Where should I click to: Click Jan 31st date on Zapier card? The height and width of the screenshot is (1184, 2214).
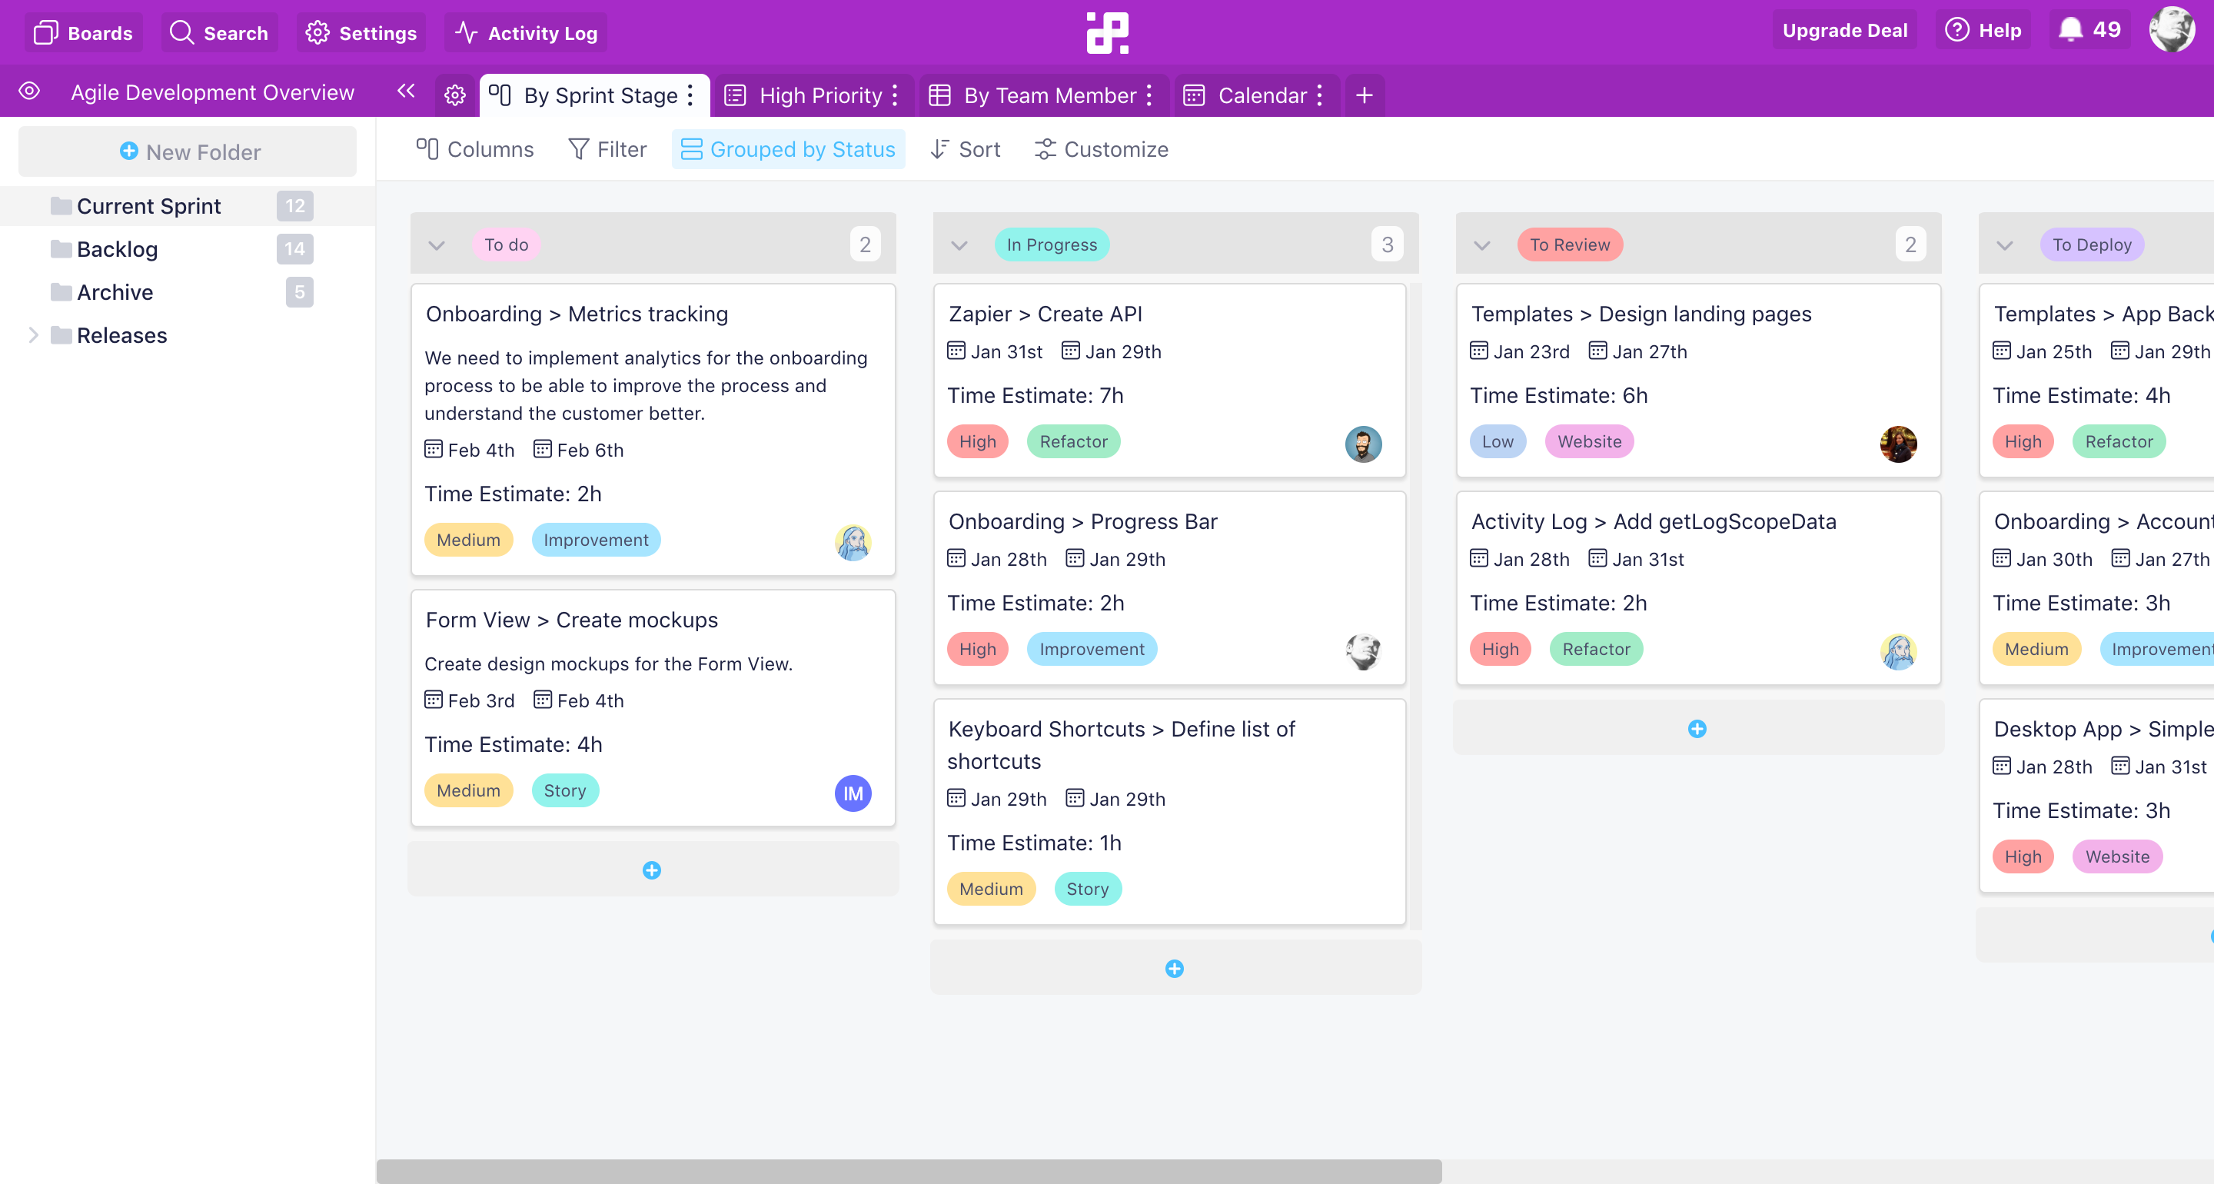[x=995, y=351]
